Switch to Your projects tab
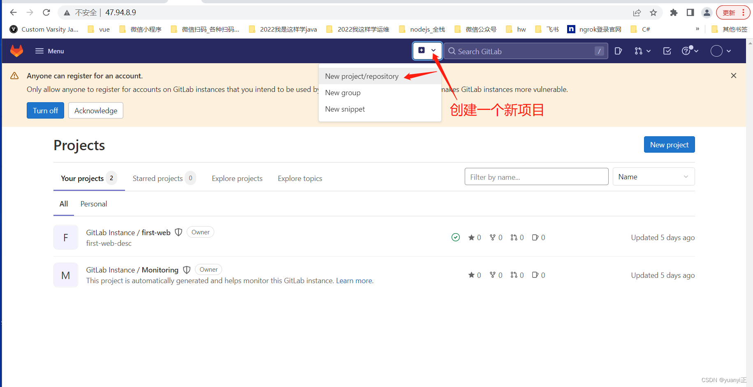Viewport: 753px width, 387px height. pyautogui.click(x=89, y=178)
